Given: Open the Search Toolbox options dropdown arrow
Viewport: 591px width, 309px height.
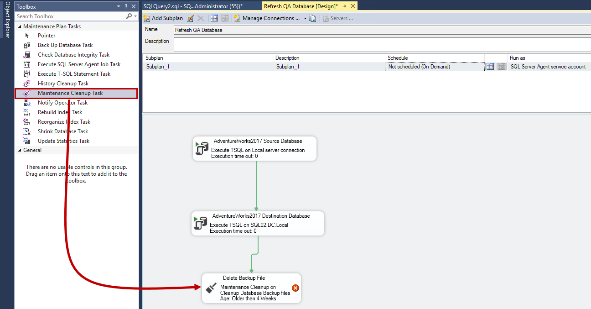Looking at the screenshot, I should 135,16.
